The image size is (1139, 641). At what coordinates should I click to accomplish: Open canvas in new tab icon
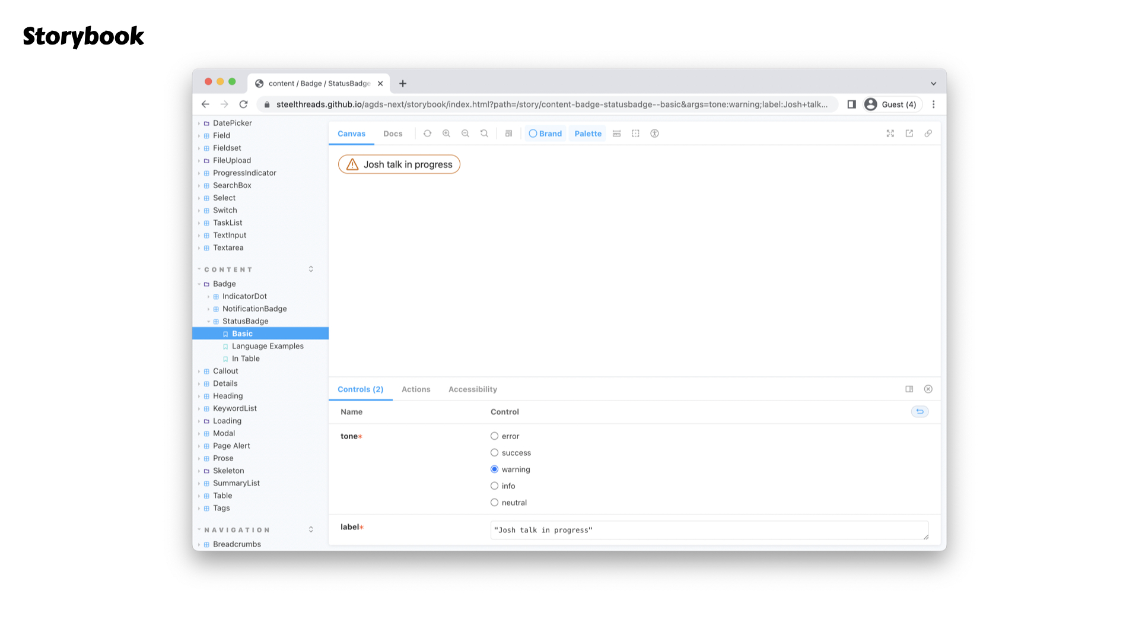click(x=909, y=134)
